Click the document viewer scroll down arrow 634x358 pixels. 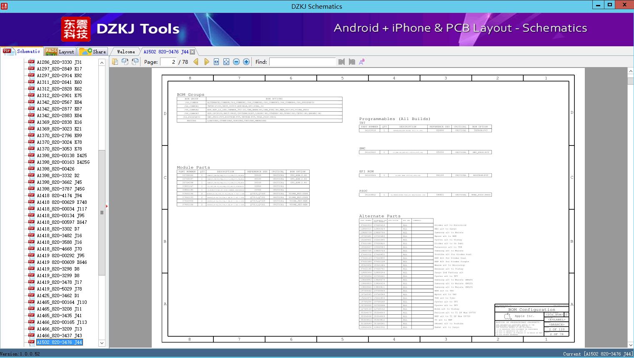(x=630, y=345)
